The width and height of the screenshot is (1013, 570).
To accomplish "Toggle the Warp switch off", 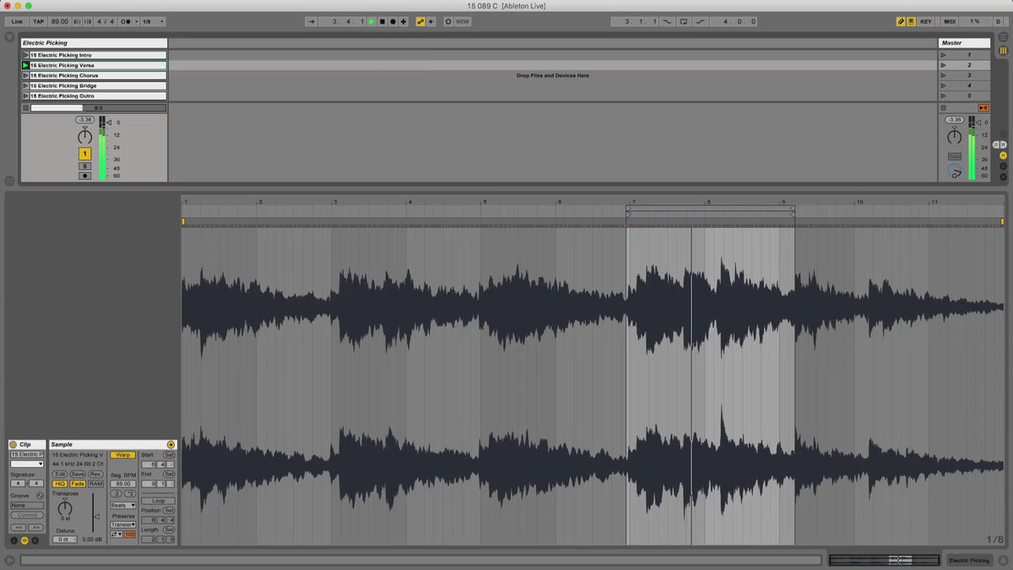I will [122, 455].
